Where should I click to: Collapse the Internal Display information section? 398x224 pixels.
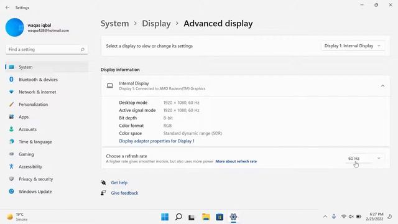382,86
